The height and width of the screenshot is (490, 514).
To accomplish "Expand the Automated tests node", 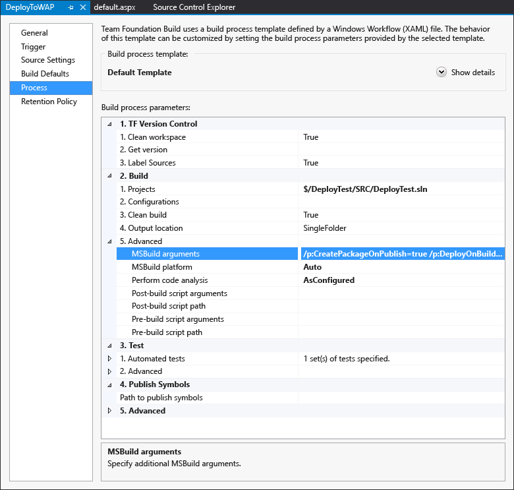I will [110, 359].
